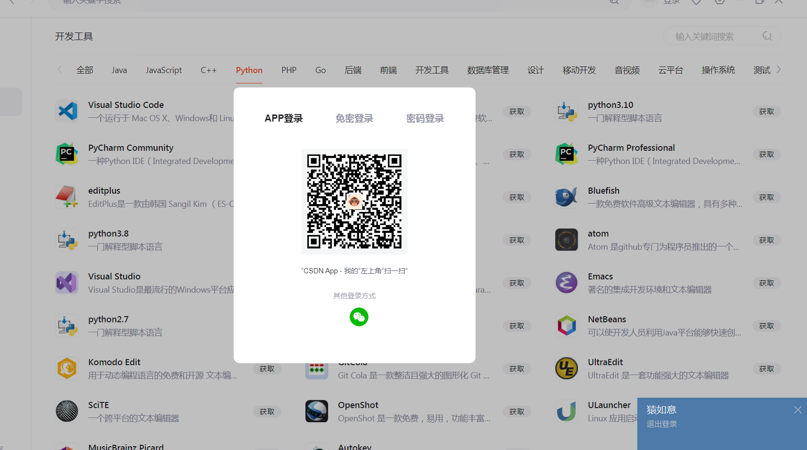Select the 操作系统 category tab
Screen dimensions: 807x450
pos(718,70)
